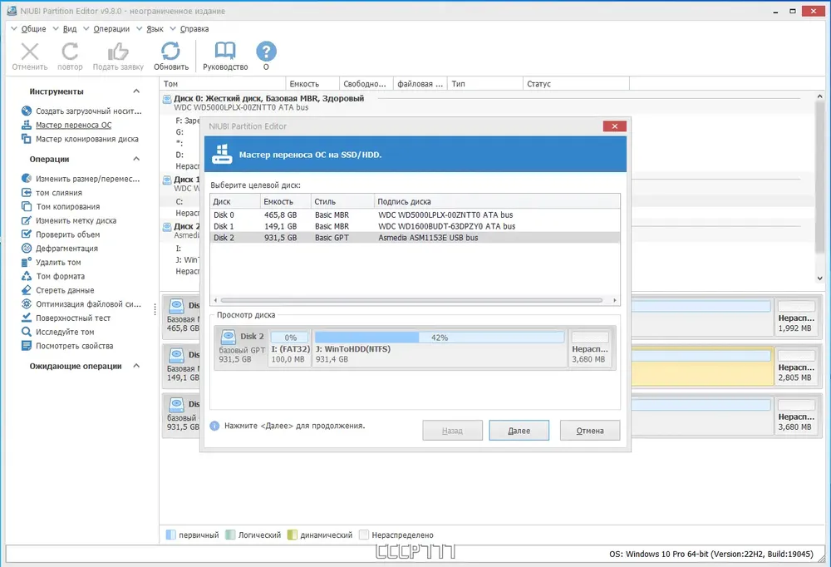The height and width of the screenshot is (567, 831).
Task: Open the Операции menu
Action: point(111,28)
